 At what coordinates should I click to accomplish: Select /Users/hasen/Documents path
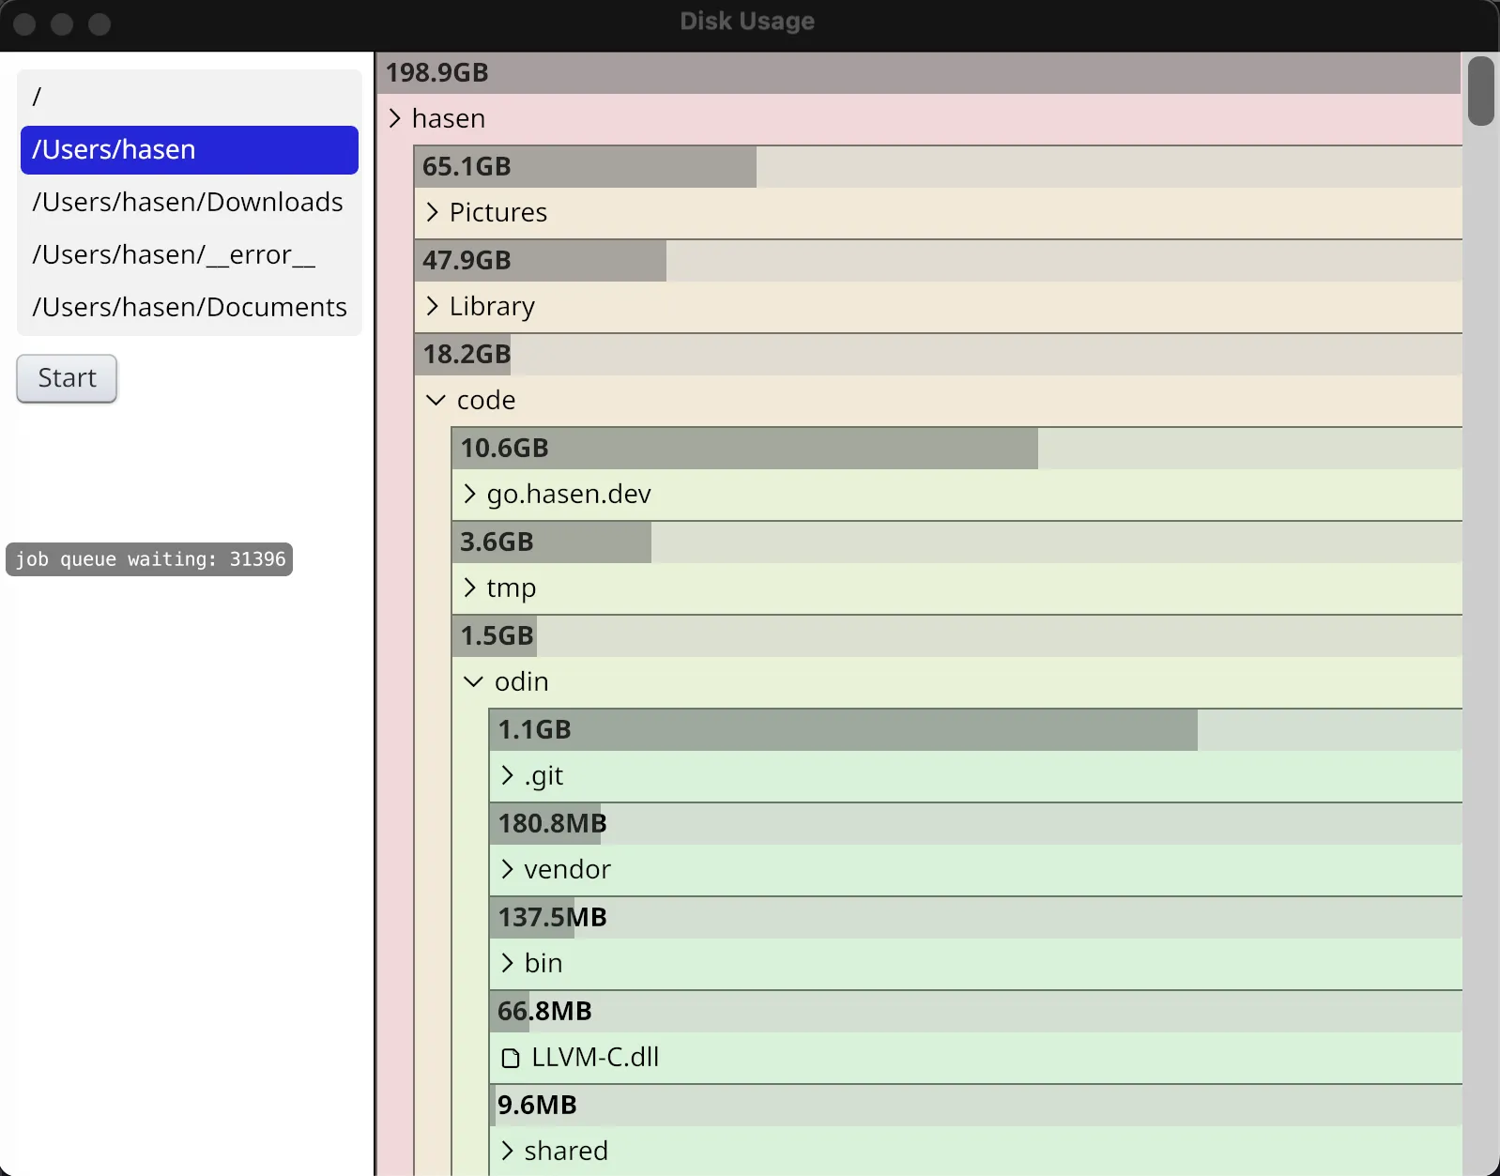pyautogui.click(x=189, y=307)
